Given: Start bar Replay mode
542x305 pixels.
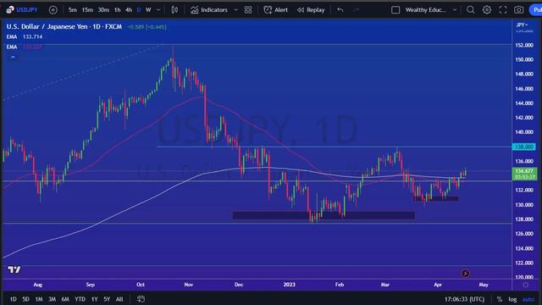Looking at the screenshot, I should [x=311, y=10].
